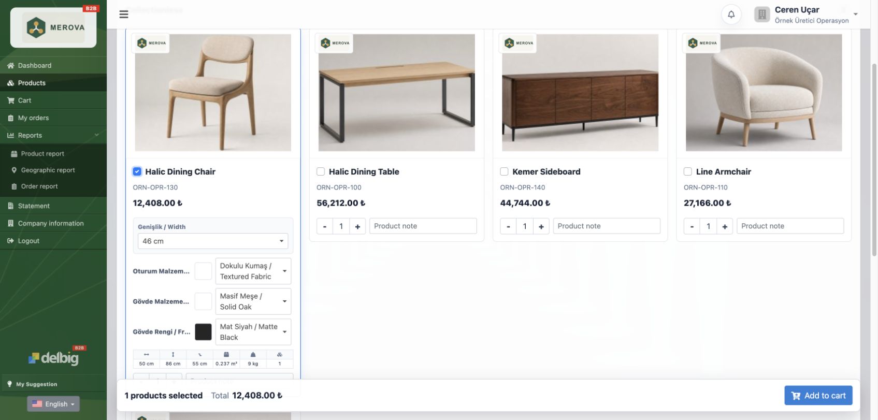Click the Kemer Sideboard product note field
The image size is (878, 420).
(607, 226)
